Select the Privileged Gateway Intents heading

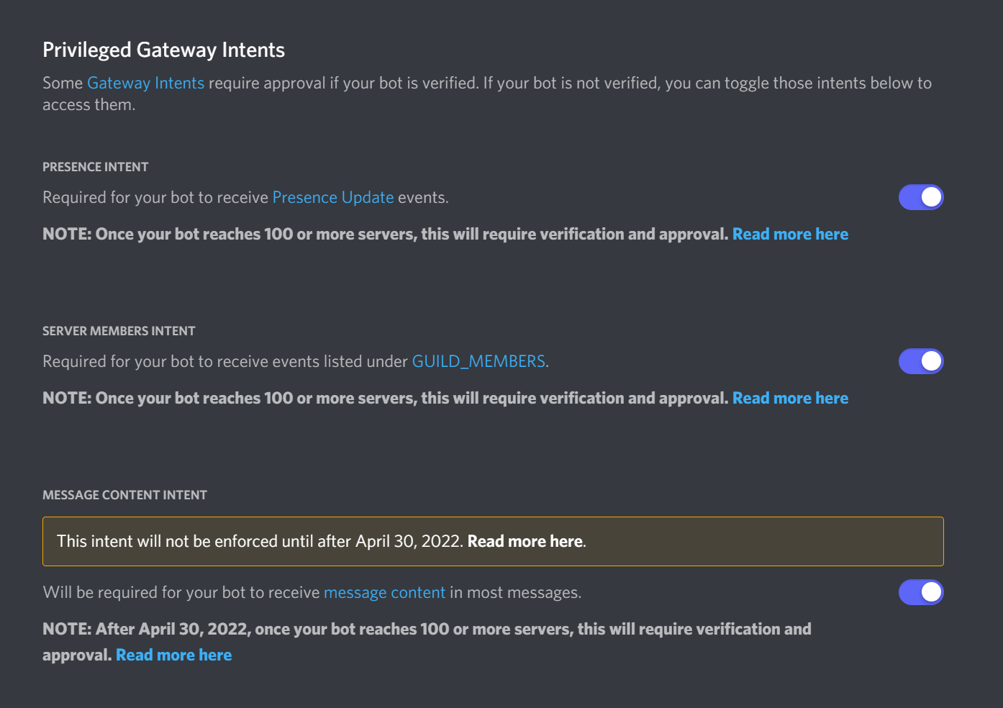click(163, 49)
